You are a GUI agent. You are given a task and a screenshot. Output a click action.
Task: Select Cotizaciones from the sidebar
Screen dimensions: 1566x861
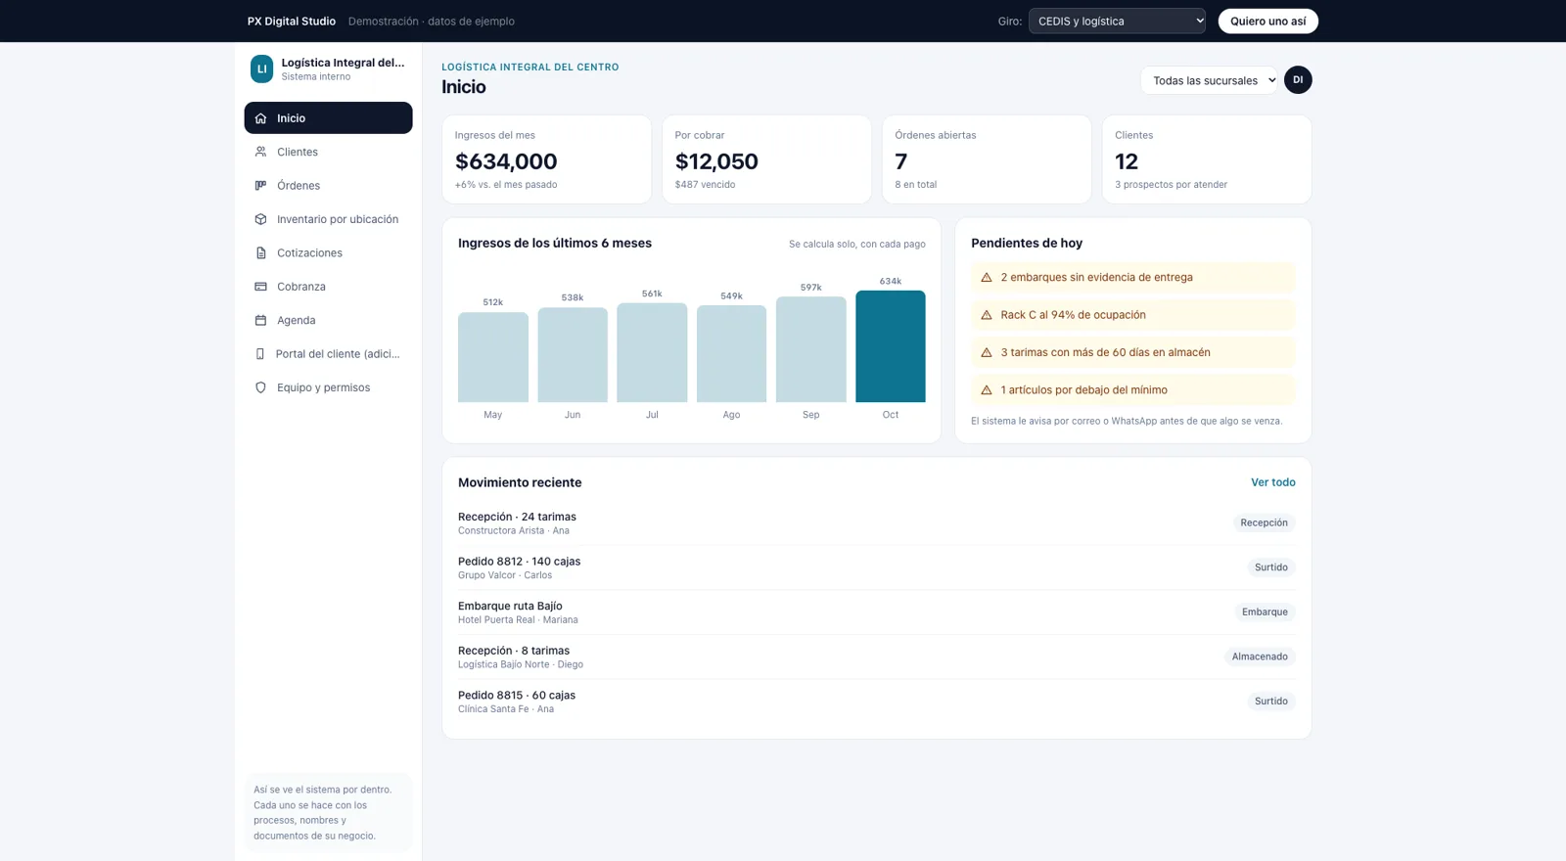tap(328, 252)
